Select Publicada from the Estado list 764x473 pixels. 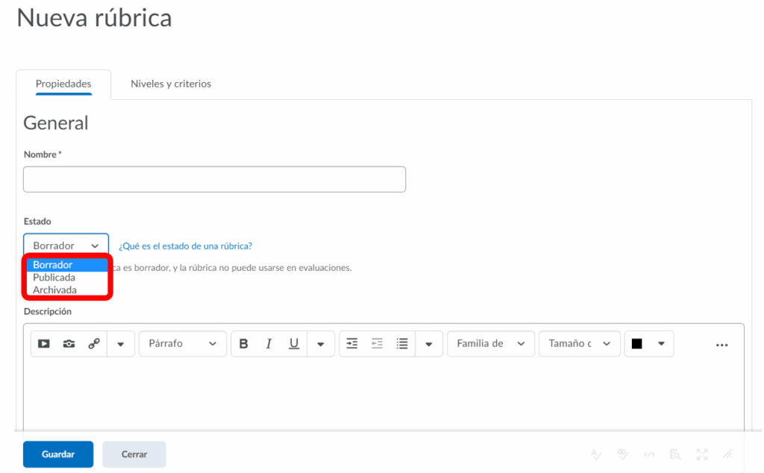coord(54,278)
